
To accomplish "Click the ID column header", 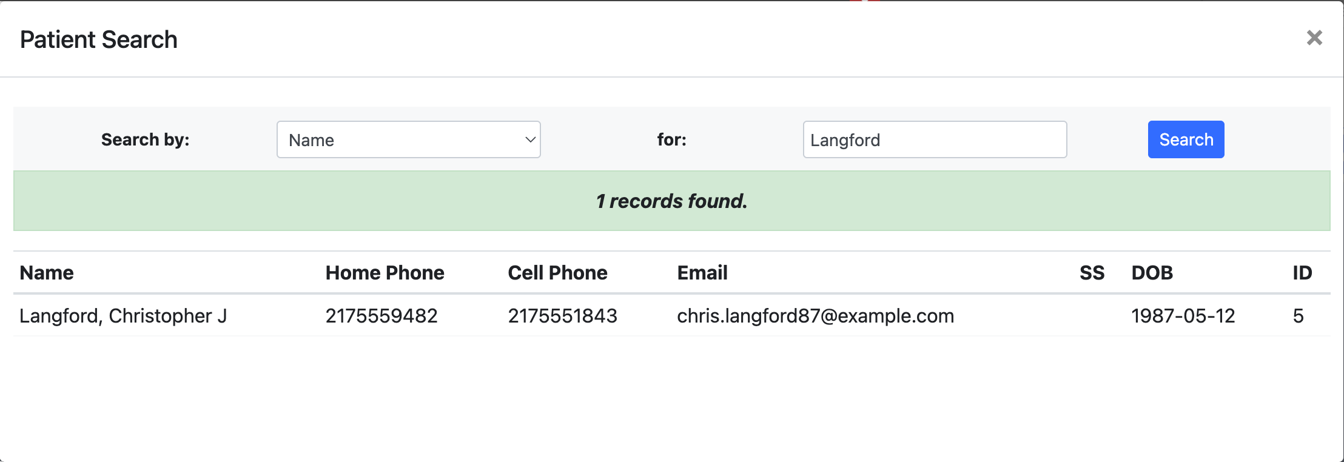I will click(x=1302, y=273).
